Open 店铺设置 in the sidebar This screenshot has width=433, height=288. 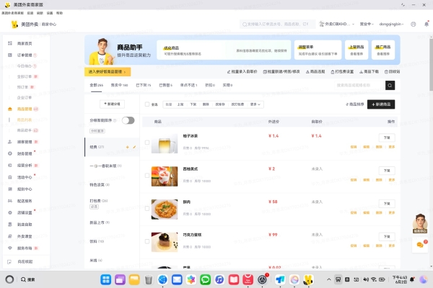point(25,213)
